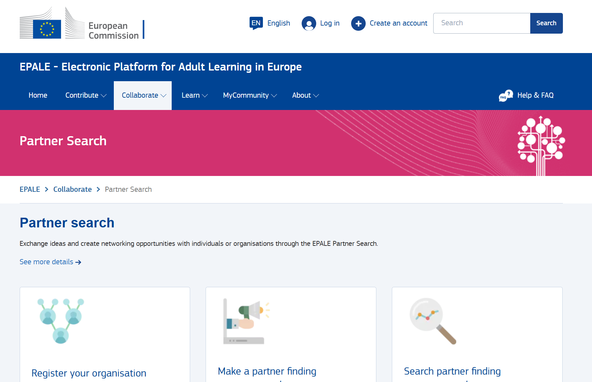
Task: Follow the See more details link
Action: click(x=50, y=262)
